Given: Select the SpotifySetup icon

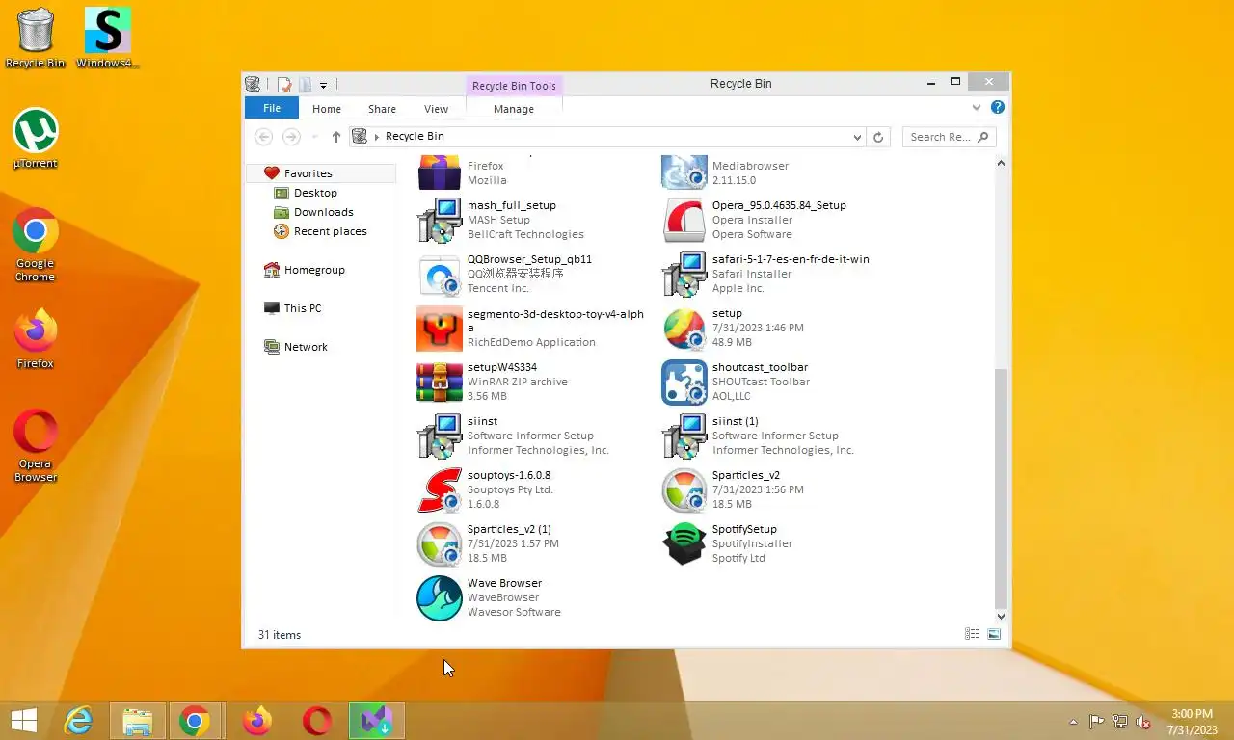Looking at the screenshot, I should 684,544.
